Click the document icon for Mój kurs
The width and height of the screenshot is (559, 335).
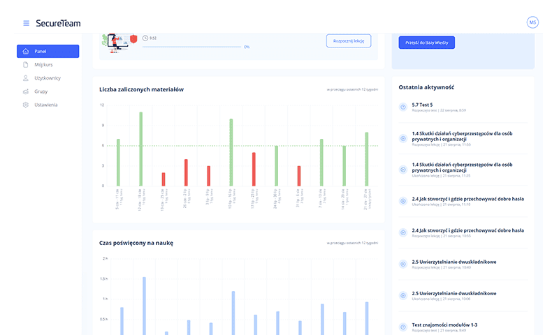point(26,65)
